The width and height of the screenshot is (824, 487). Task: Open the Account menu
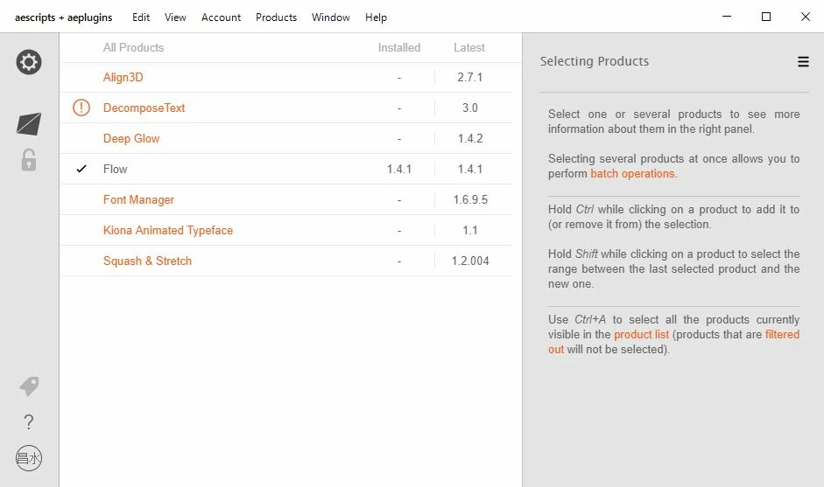[x=221, y=17]
